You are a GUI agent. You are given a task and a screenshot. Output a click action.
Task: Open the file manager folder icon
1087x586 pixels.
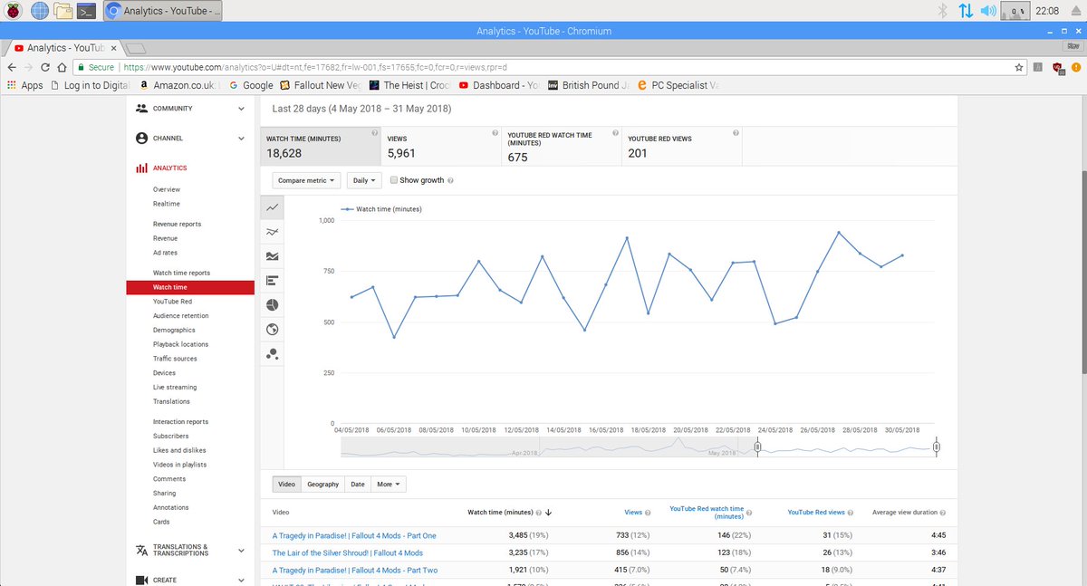(63, 11)
